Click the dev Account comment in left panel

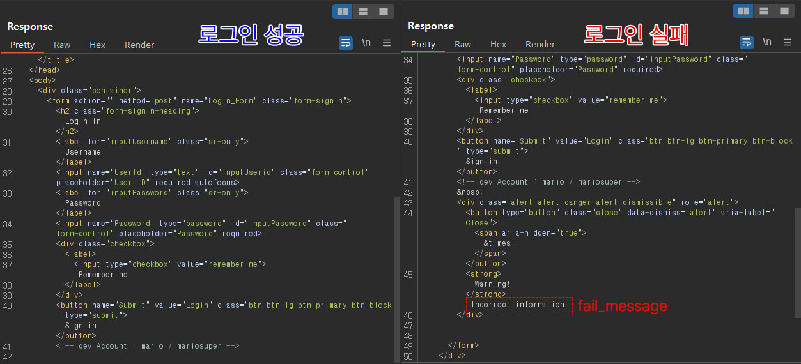coord(148,346)
